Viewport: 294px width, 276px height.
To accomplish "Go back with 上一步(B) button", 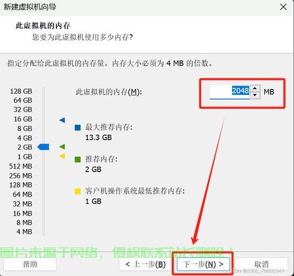I will point(145,264).
